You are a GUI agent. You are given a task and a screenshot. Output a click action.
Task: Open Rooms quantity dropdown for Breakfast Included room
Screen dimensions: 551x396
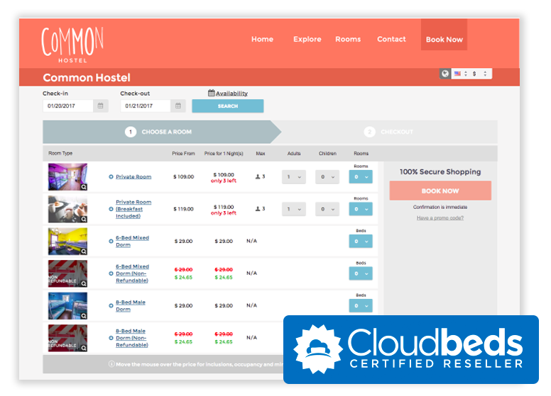pyautogui.click(x=361, y=209)
